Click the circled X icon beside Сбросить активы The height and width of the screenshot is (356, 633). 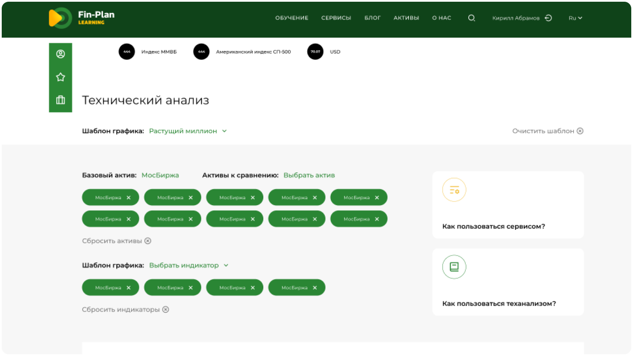click(148, 241)
